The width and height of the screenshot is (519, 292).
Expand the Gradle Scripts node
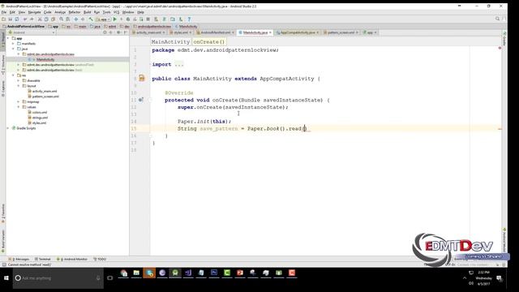(x=8, y=128)
